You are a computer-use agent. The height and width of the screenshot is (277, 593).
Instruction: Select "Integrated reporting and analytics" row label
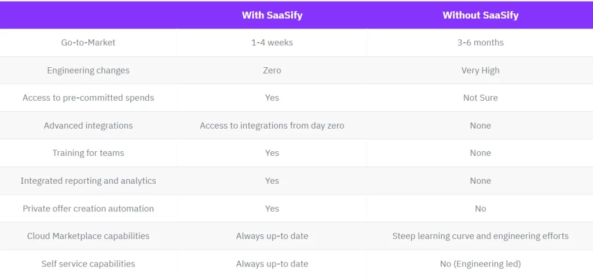click(x=89, y=181)
